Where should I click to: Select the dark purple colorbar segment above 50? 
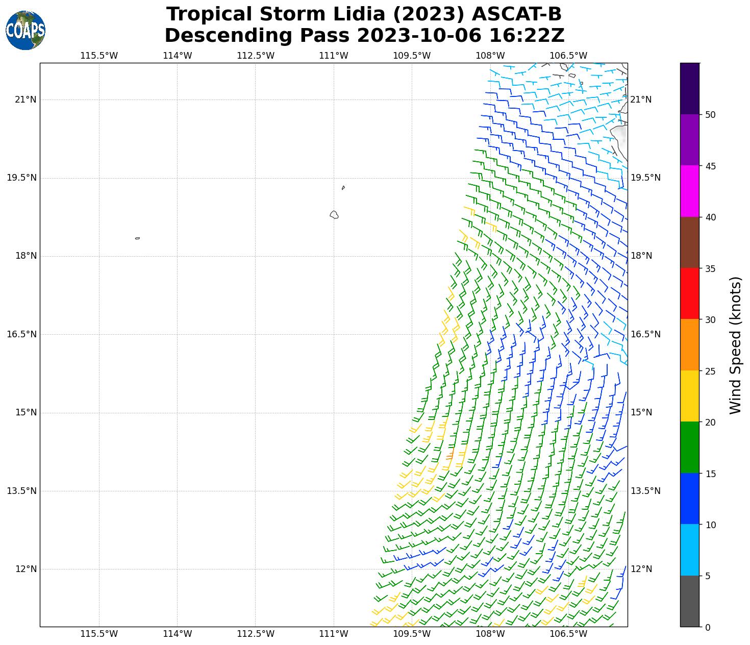pos(690,88)
